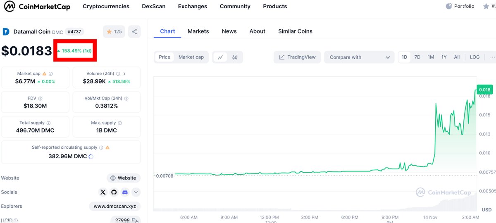Click the $6.77M market cap value
The image size is (496, 223).
point(25,82)
